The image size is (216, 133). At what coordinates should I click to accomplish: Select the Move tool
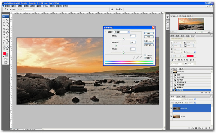click(x=7, y=20)
